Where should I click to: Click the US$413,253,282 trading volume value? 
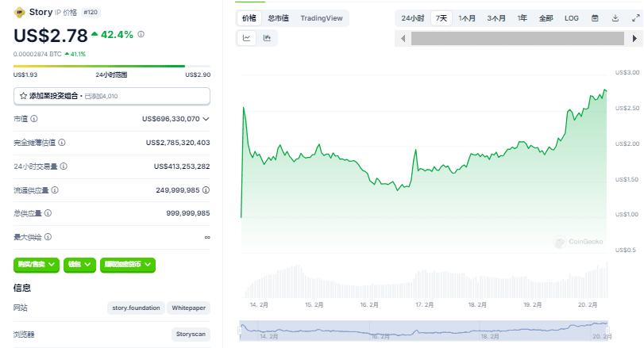point(182,166)
